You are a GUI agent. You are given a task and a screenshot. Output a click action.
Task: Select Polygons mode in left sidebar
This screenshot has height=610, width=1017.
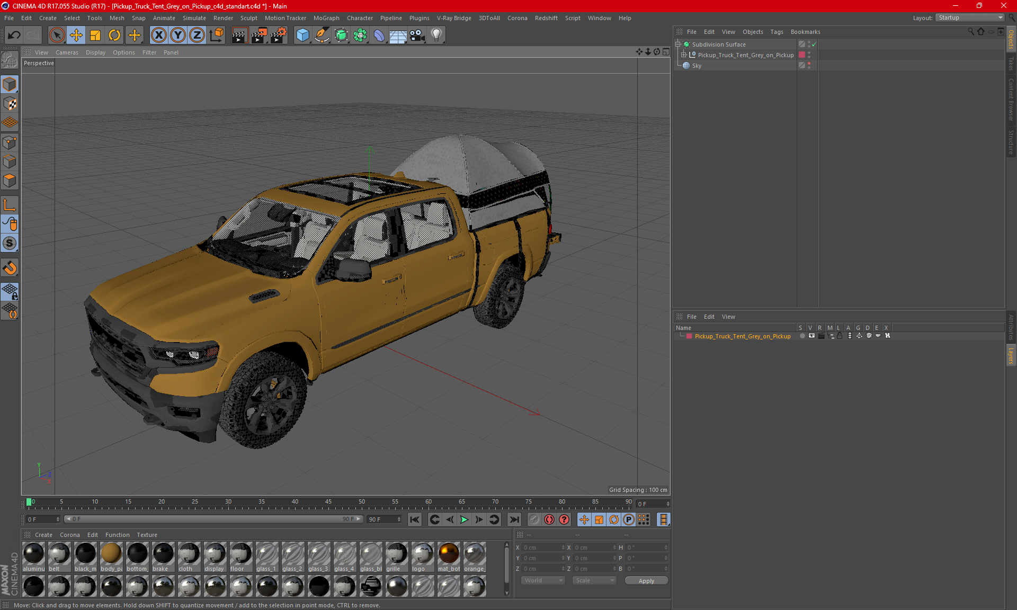click(10, 181)
